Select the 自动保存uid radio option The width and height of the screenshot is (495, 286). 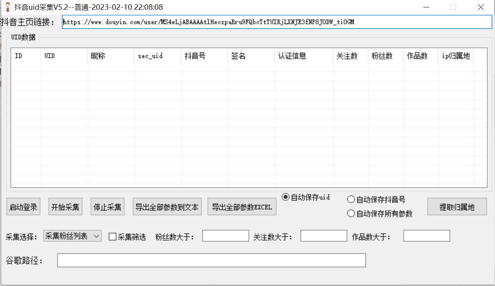[x=286, y=197]
